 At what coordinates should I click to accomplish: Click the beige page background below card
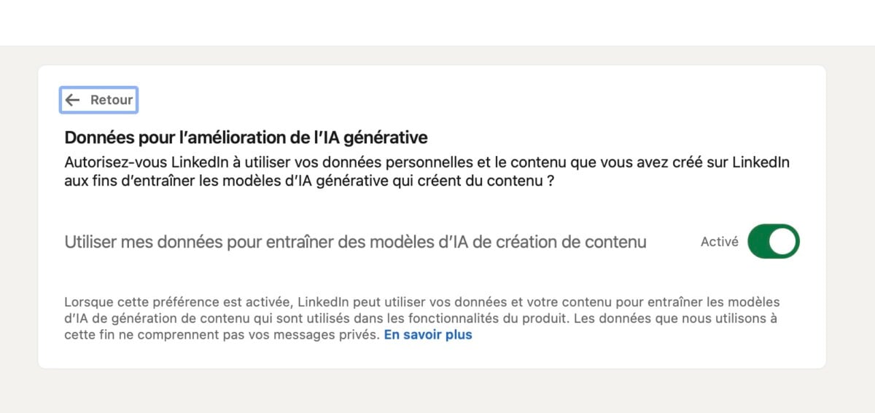click(437, 393)
